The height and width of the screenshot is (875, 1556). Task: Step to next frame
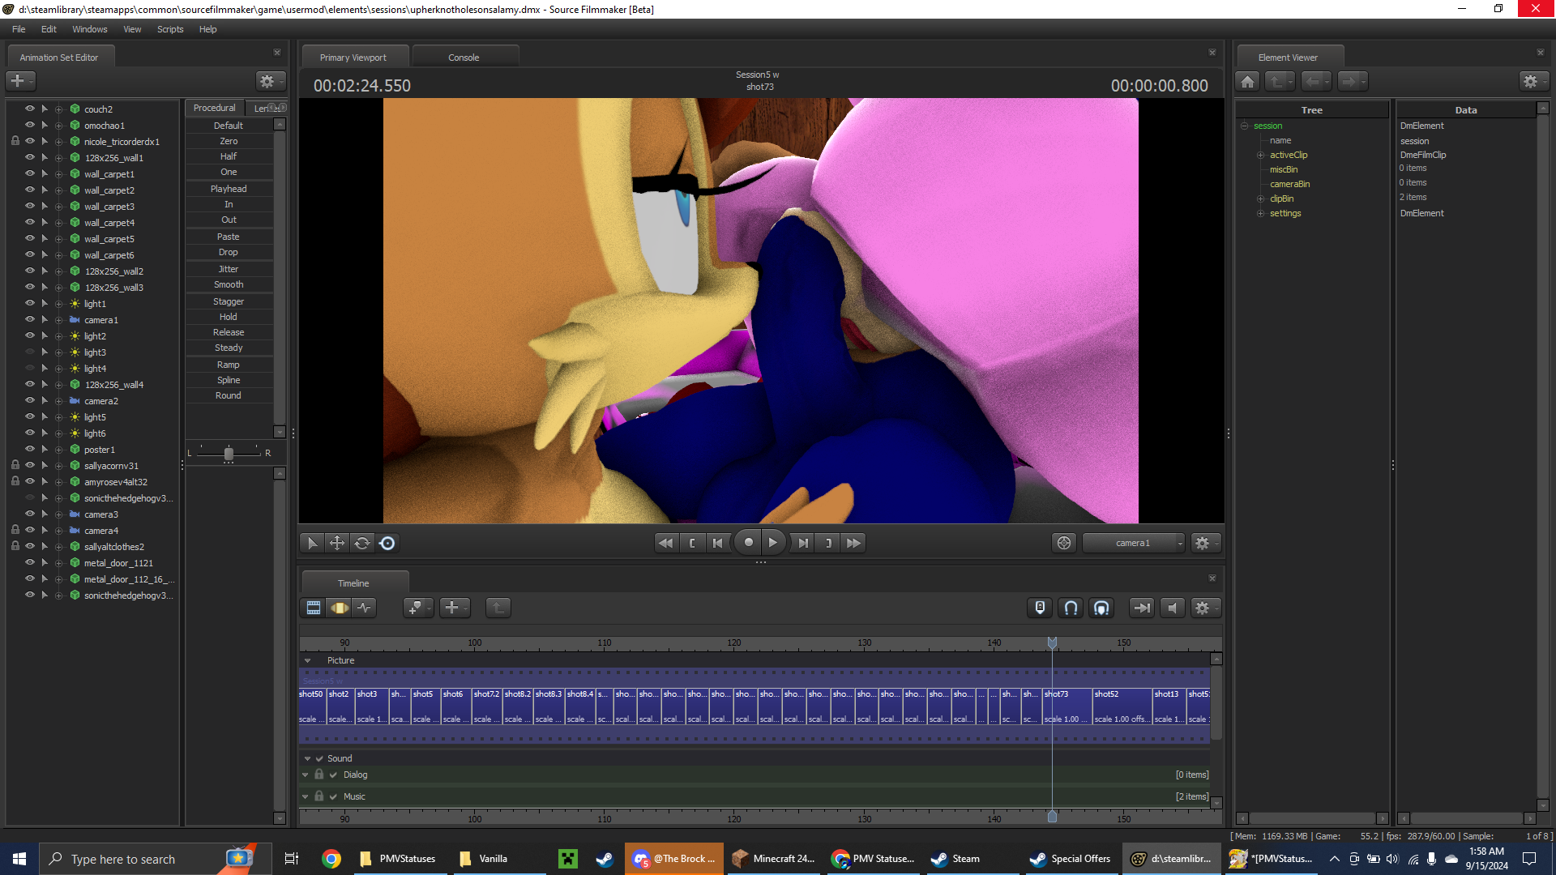tap(803, 543)
